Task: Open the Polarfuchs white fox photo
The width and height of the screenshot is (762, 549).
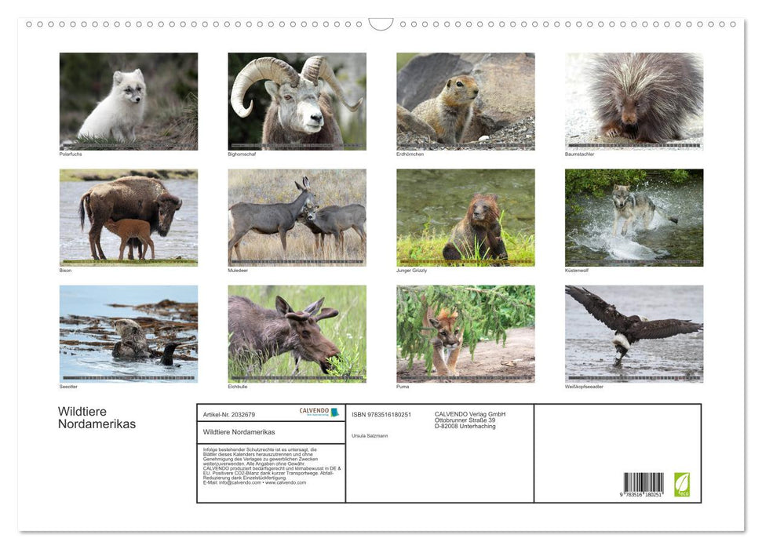Action: [129, 101]
